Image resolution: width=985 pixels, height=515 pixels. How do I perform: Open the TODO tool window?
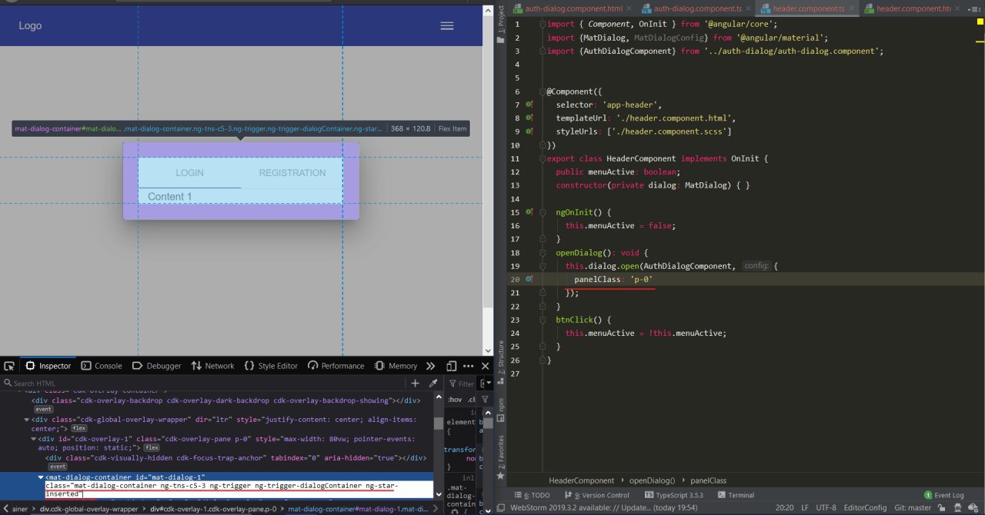pos(533,495)
